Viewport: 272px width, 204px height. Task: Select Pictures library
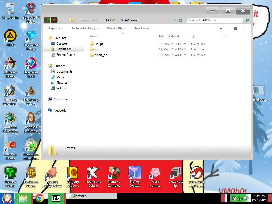[62, 83]
